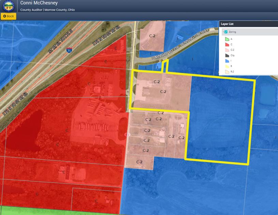The width and height of the screenshot is (278, 215).
Task: Click the dark City zoning legend symbol
Action: click(x=227, y=55)
